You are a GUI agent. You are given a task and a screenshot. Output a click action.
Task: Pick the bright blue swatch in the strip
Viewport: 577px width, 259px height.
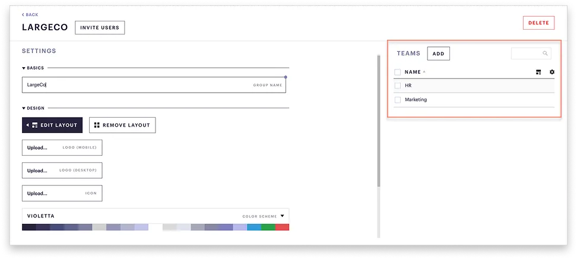tap(254, 227)
